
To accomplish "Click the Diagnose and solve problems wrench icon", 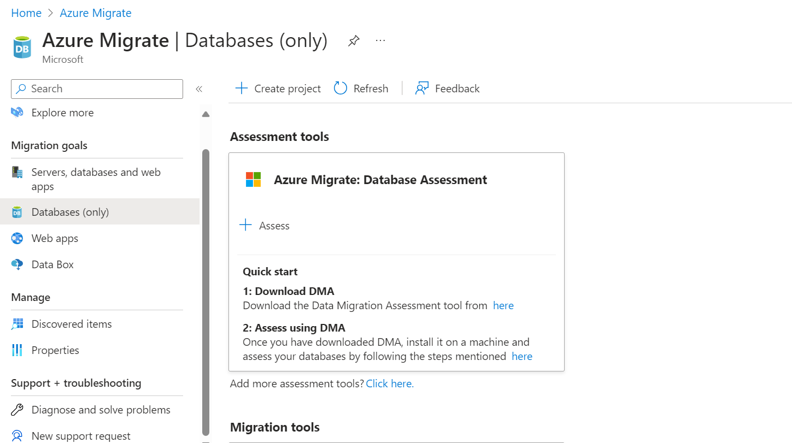I will (17, 410).
